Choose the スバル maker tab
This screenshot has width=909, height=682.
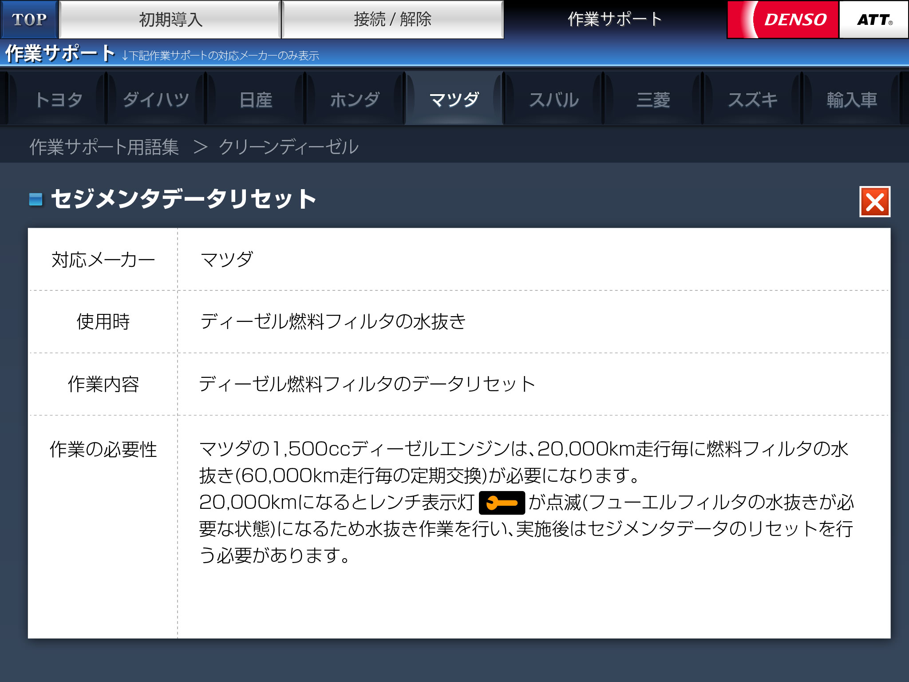553,99
